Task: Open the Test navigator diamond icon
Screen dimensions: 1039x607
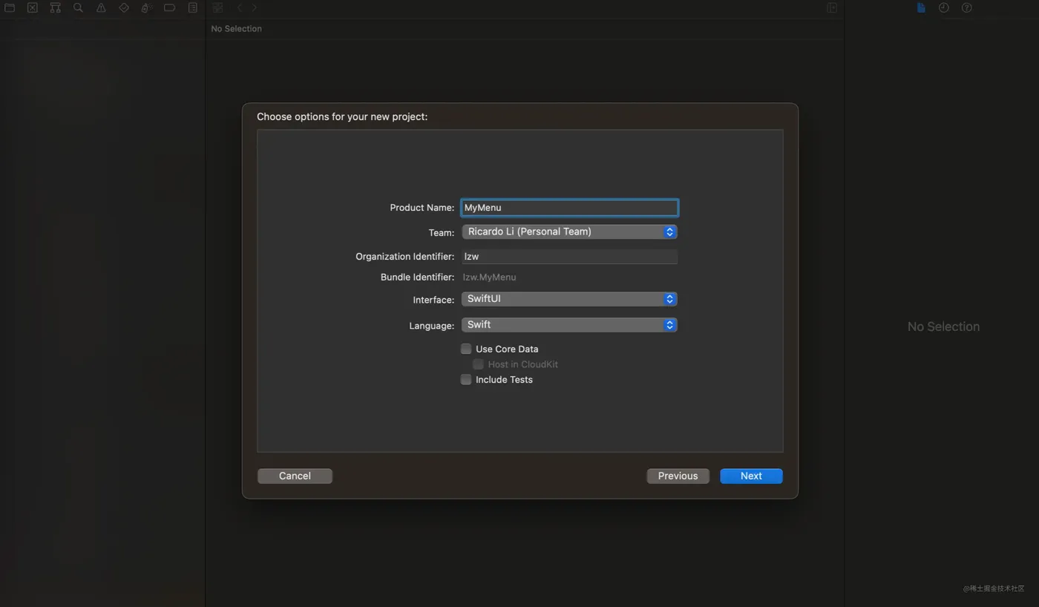Action: (x=124, y=7)
